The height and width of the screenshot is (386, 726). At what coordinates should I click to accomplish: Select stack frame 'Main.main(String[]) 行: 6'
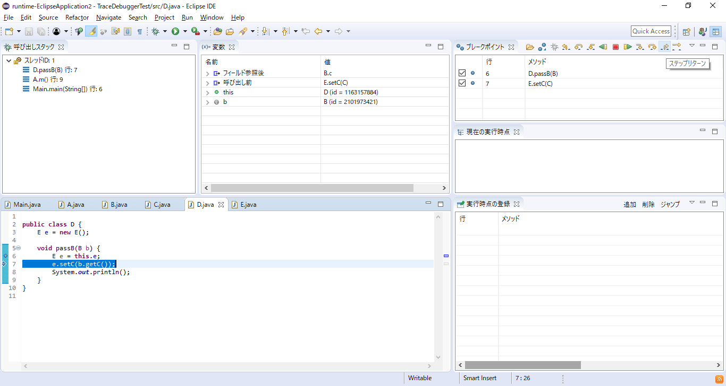pyautogui.click(x=67, y=89)
